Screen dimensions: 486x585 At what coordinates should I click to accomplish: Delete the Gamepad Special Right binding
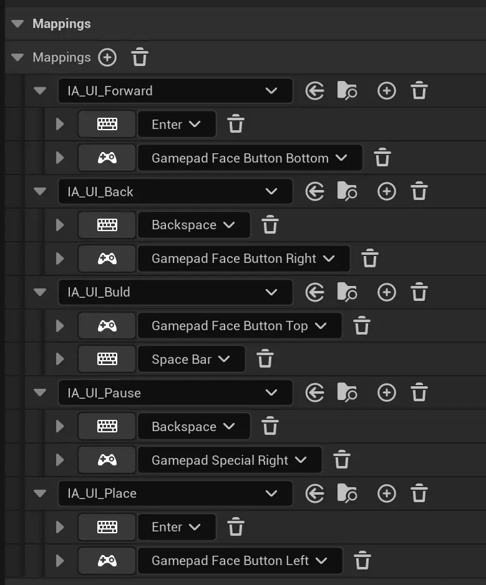341,460
